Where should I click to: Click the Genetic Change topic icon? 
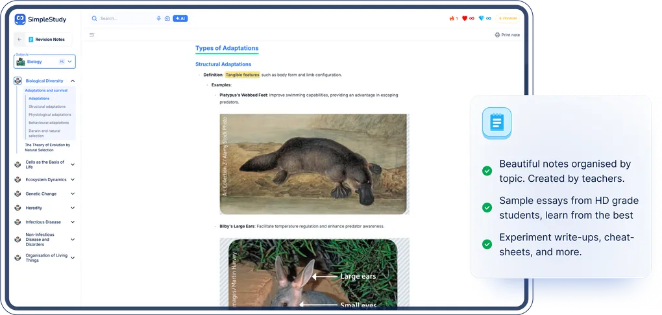[18, 194]
